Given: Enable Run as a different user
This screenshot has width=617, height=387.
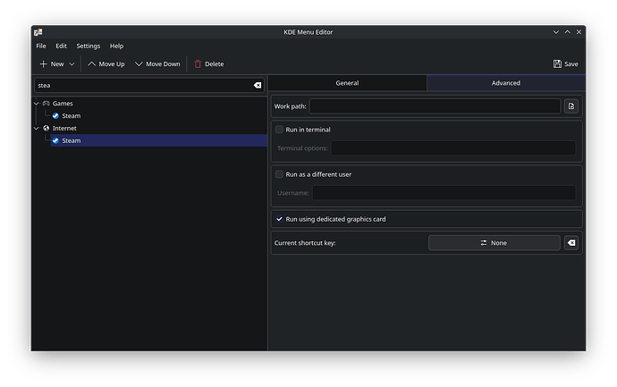Looking at the screenshot, I should click(279, 174).
